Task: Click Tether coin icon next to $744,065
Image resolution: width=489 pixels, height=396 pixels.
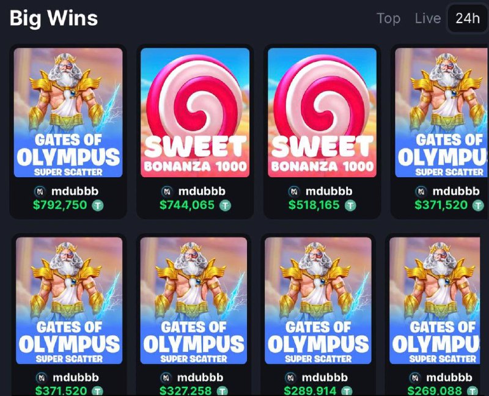Action: (225, 205)
